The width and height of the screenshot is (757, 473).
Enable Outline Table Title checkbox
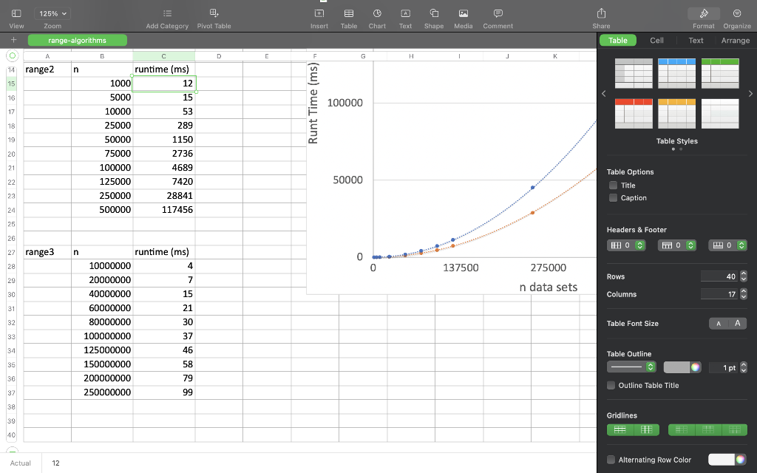click(x=611, y=385)
